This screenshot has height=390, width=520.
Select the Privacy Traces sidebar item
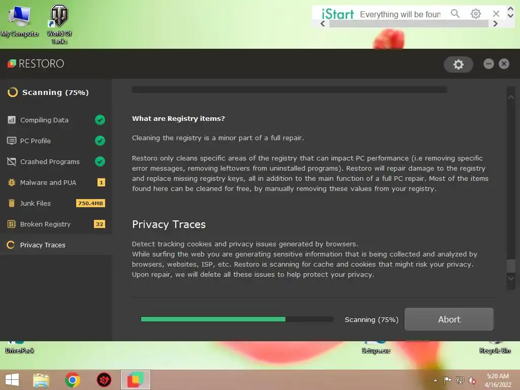pyautogui.click(x=56, y=245)
